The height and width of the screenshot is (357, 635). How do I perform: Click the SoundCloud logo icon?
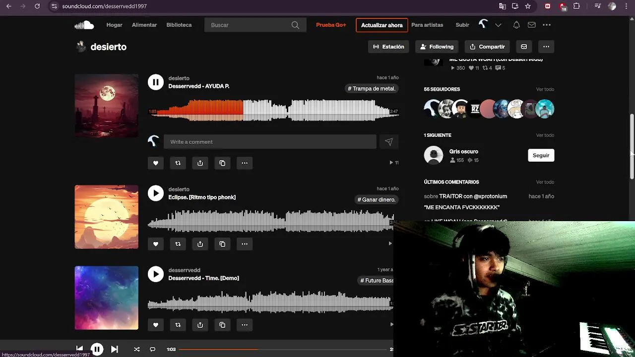pos(84,25)
